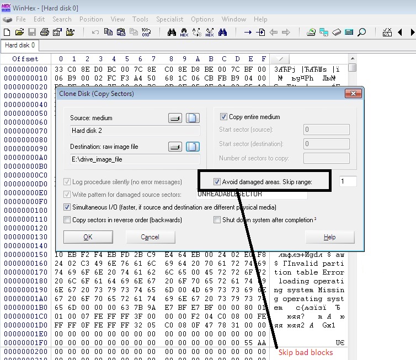Image resolution: width=416 pixels, height=360 pixels.
Task: Enable Shut down system after completion
Action: [x=217, y=220]
